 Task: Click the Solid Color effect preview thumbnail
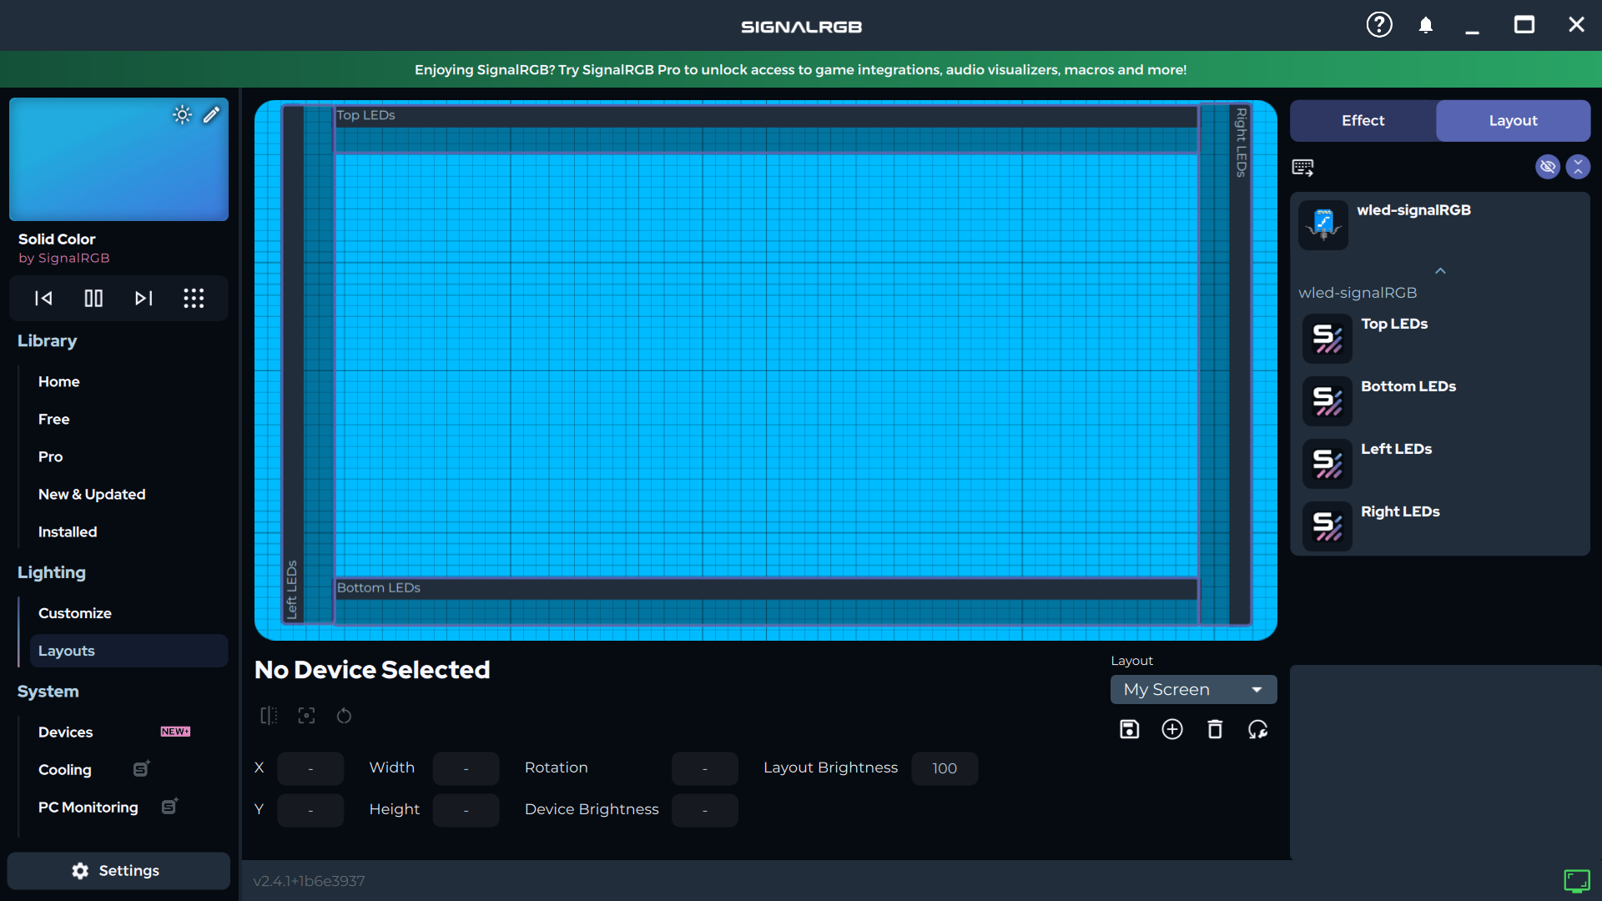[118, 159]
